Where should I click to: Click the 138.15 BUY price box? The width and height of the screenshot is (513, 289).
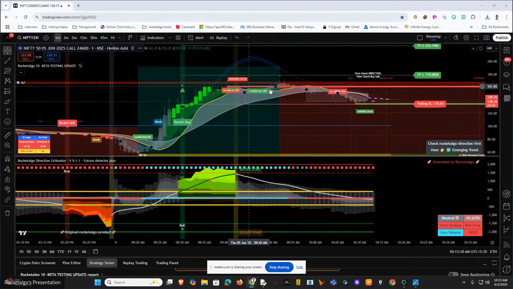click(52, 57)
